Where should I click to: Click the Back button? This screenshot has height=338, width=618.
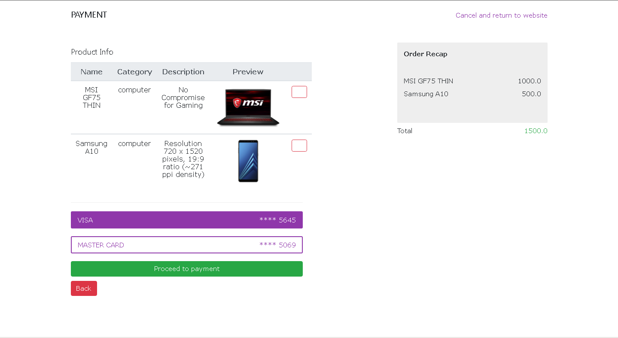tap(83, 288)
